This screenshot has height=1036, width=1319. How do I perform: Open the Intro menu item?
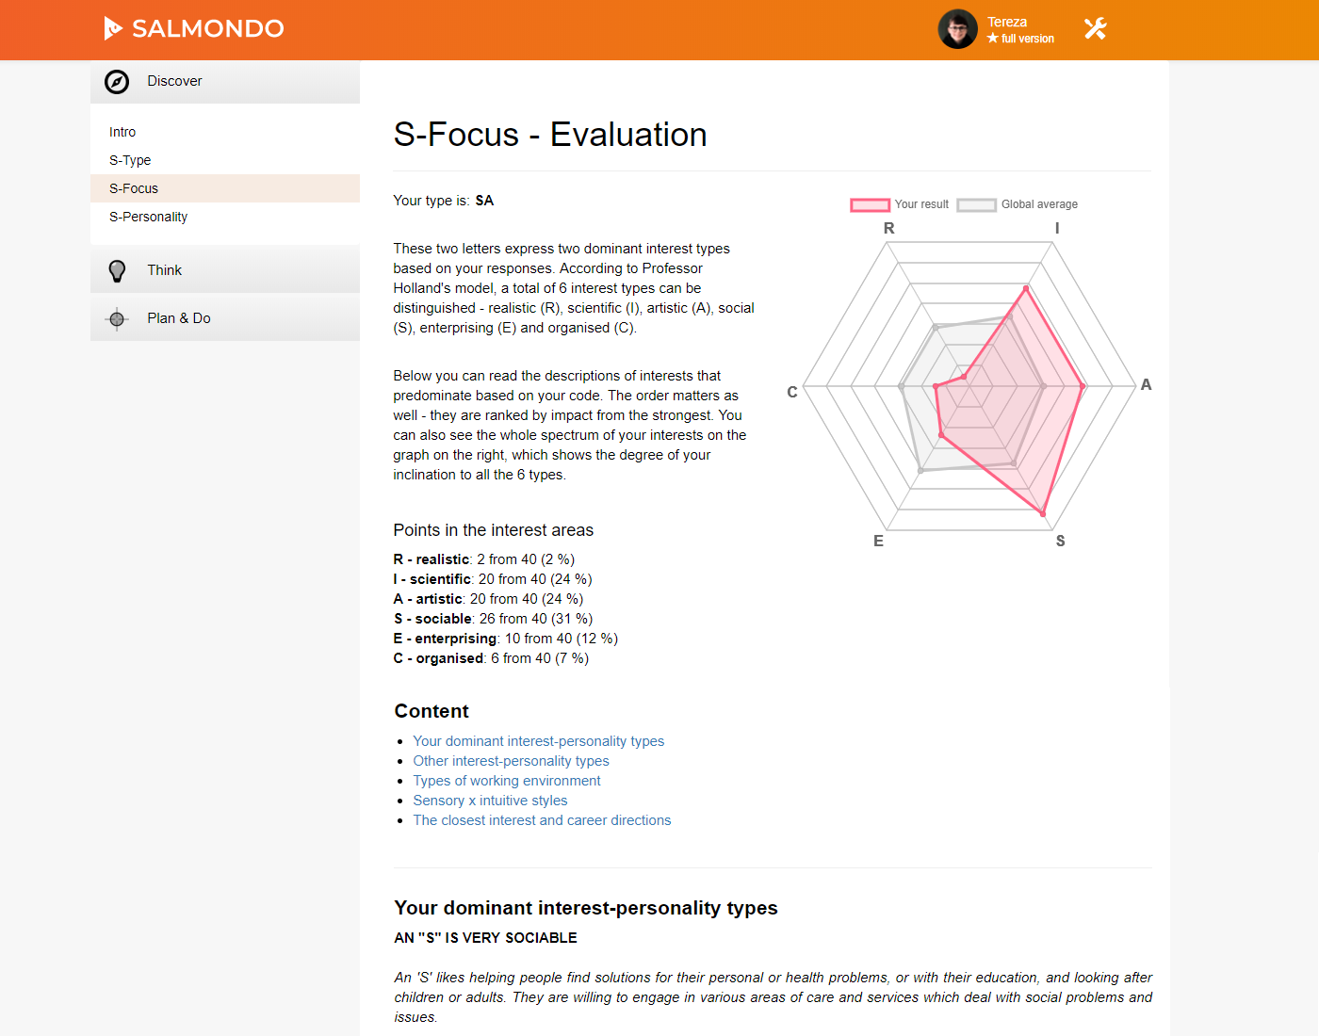point(122,132)
